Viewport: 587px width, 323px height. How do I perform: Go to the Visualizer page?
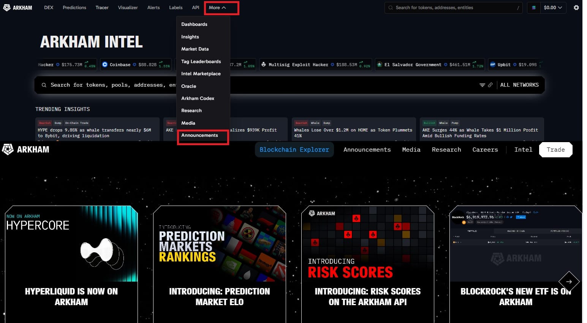[x=128, y=8]
